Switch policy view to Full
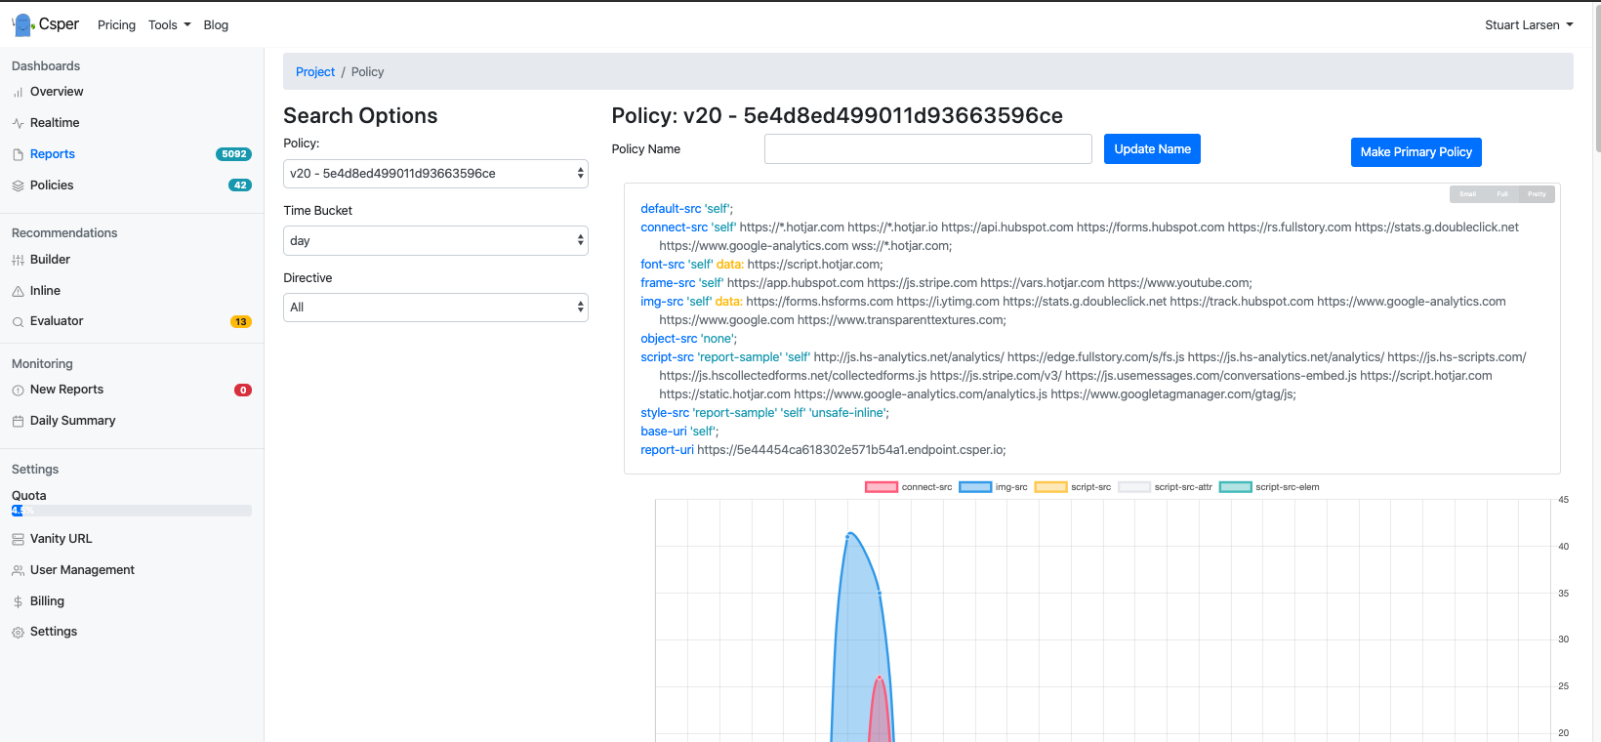Image resolution: width=1601 pixels, height=742 pixels. tap(1502, 194)
